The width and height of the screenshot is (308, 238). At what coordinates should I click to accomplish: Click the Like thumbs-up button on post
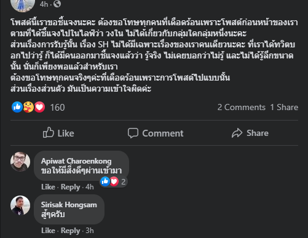58,133
